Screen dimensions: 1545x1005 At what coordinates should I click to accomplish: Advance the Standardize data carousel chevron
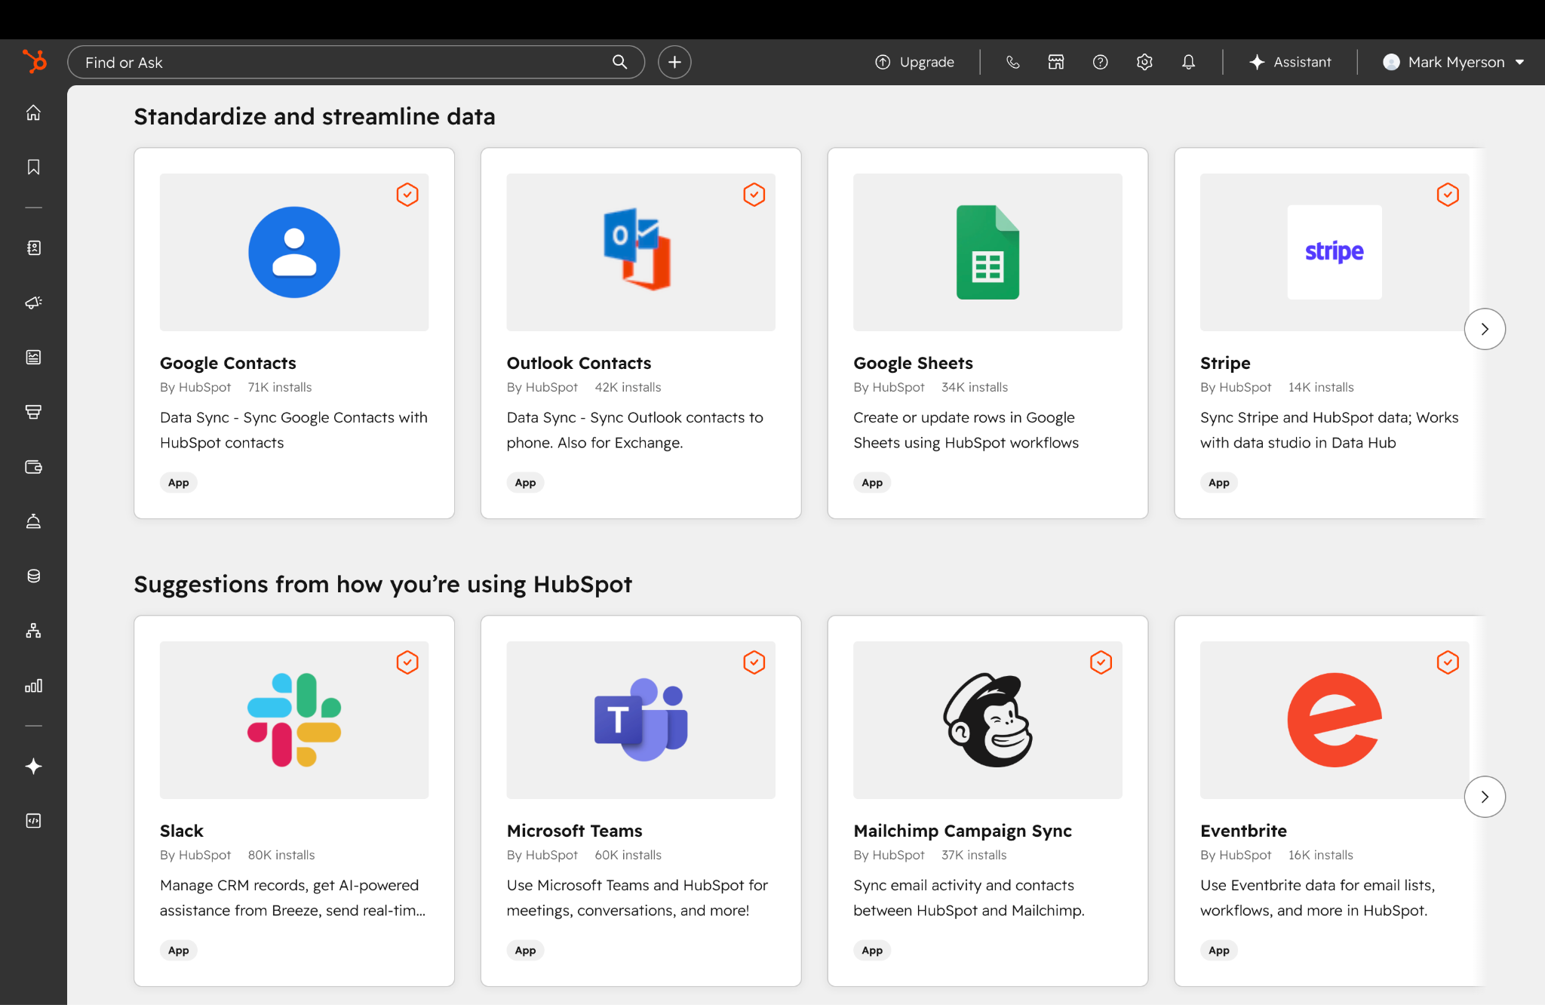(1484, 328)
